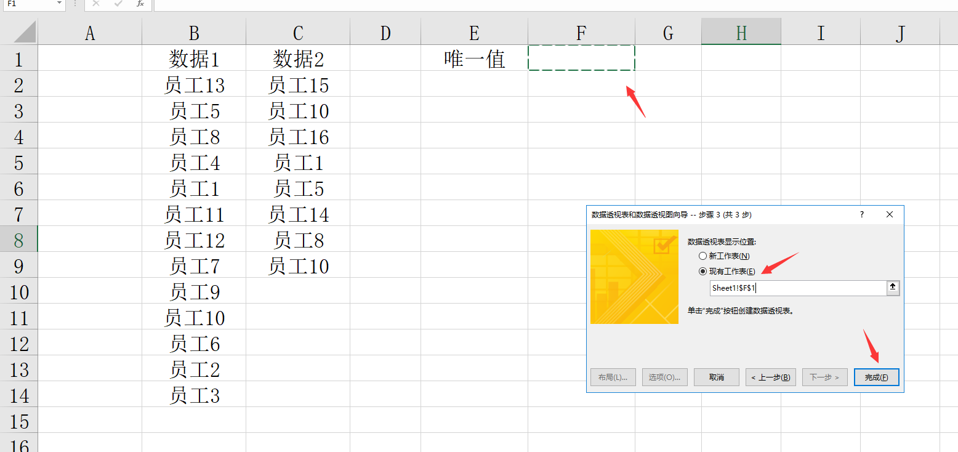Click the 完成(F) button

[877, 377]
